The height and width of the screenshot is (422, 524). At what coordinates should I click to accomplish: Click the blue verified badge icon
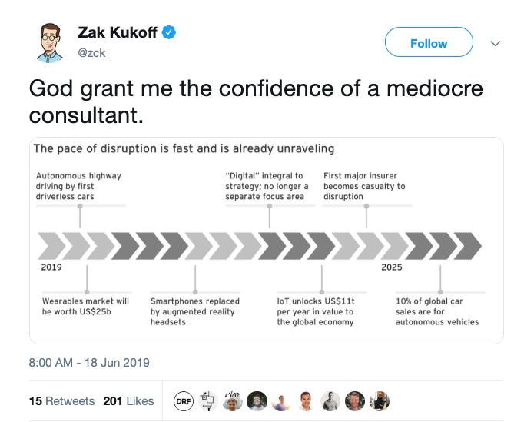coord(169,32)
